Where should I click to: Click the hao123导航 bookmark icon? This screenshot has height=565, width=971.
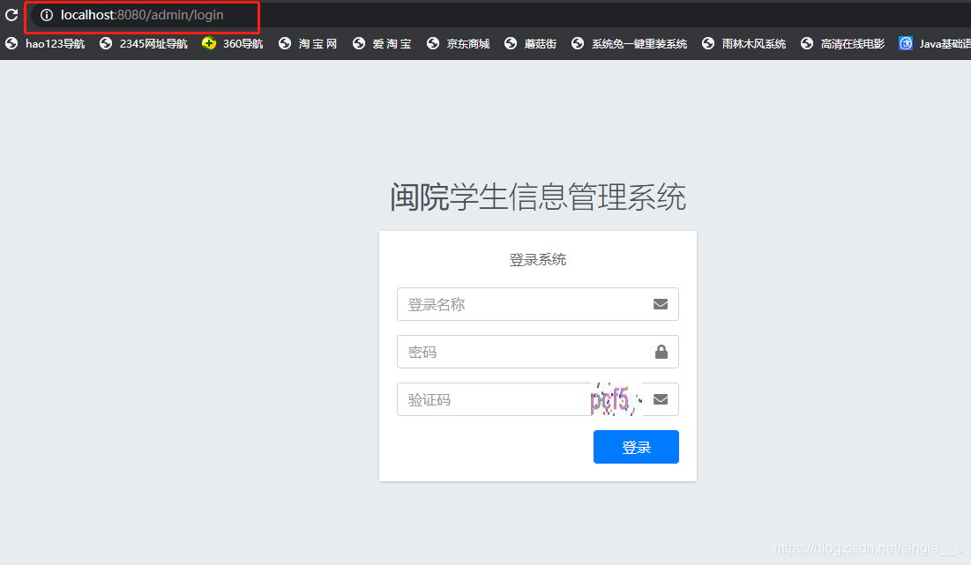pyautogui.click(x=11, y=43)
